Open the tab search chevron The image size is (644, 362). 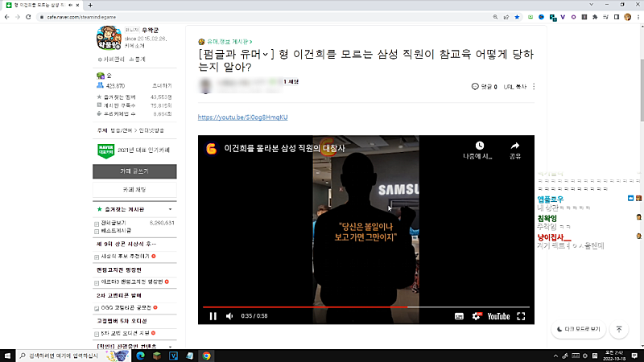click(x=592, y=5)
